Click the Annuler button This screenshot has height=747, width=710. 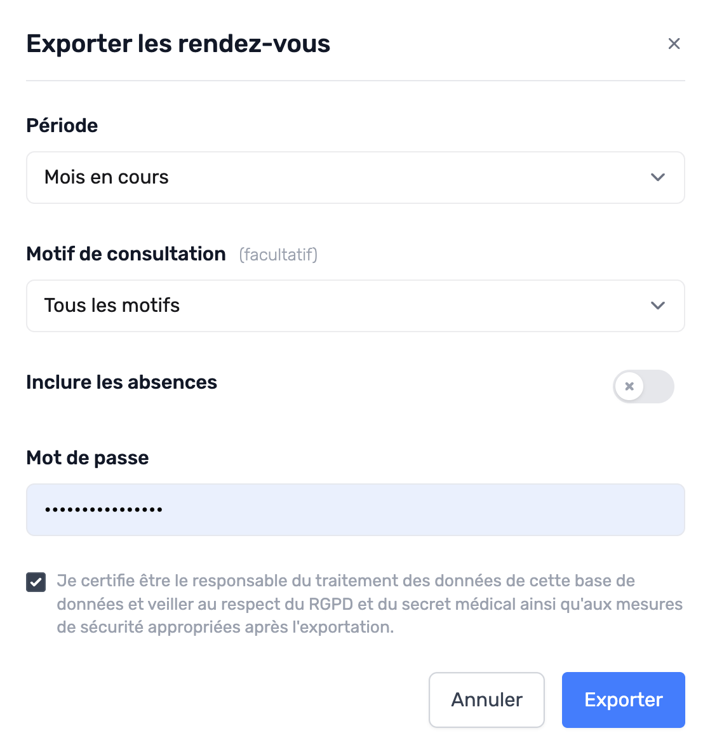(486, 700)
